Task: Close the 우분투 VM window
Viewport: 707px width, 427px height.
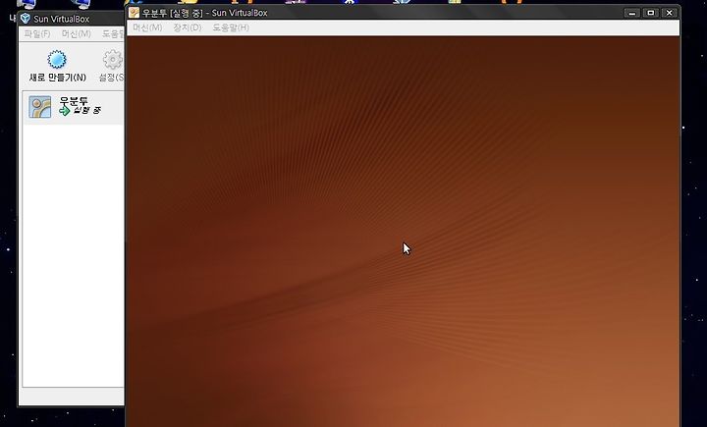Action: (x=669, y=13)
